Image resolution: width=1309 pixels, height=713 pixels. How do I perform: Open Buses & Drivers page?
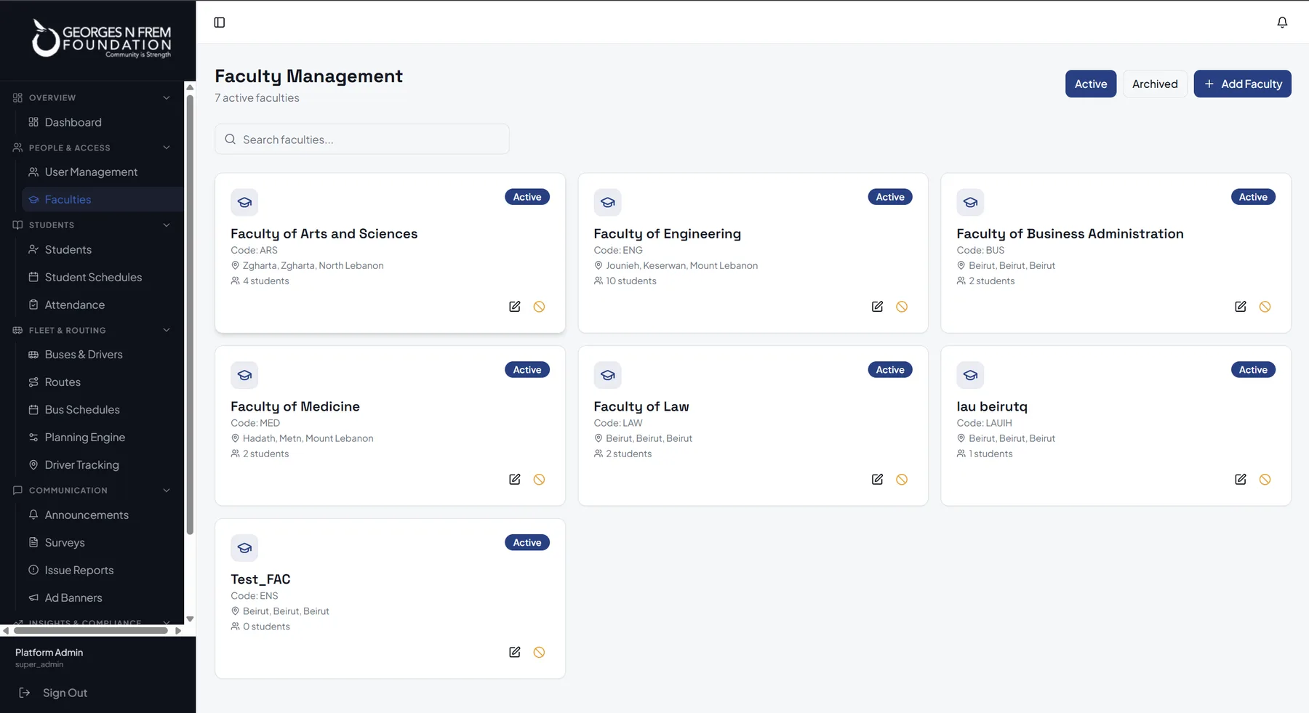(102, 355)
